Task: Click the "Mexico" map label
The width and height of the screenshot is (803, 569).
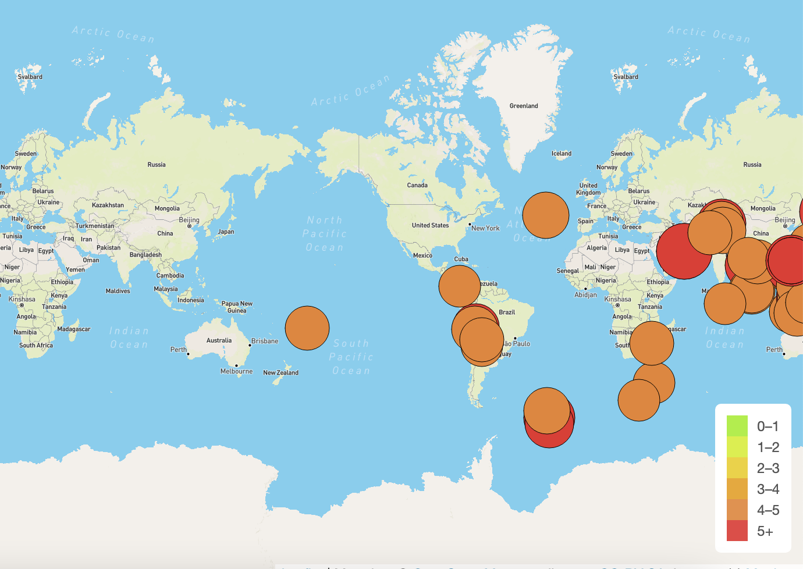Action: coord(422,255)
